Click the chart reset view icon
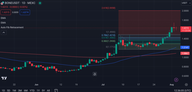This screenshot has height=92, width=192. click(x=95, y=74)
